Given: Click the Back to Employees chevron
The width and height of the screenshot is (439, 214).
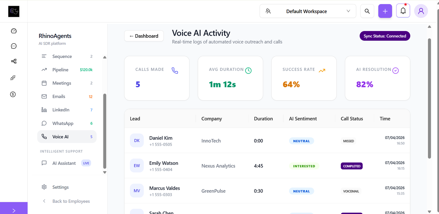Looking at the screenshot, I should pyautogui.click(x=44, y=201).
